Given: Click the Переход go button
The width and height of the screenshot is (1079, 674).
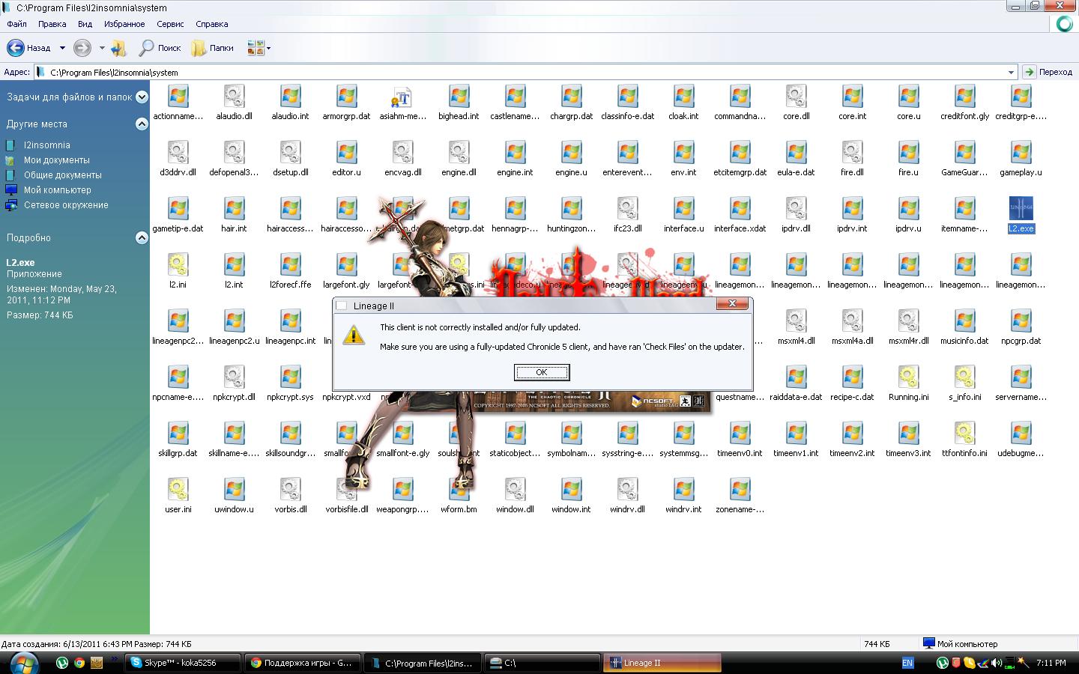Looking at the screenshot, I should [1048, 73].
